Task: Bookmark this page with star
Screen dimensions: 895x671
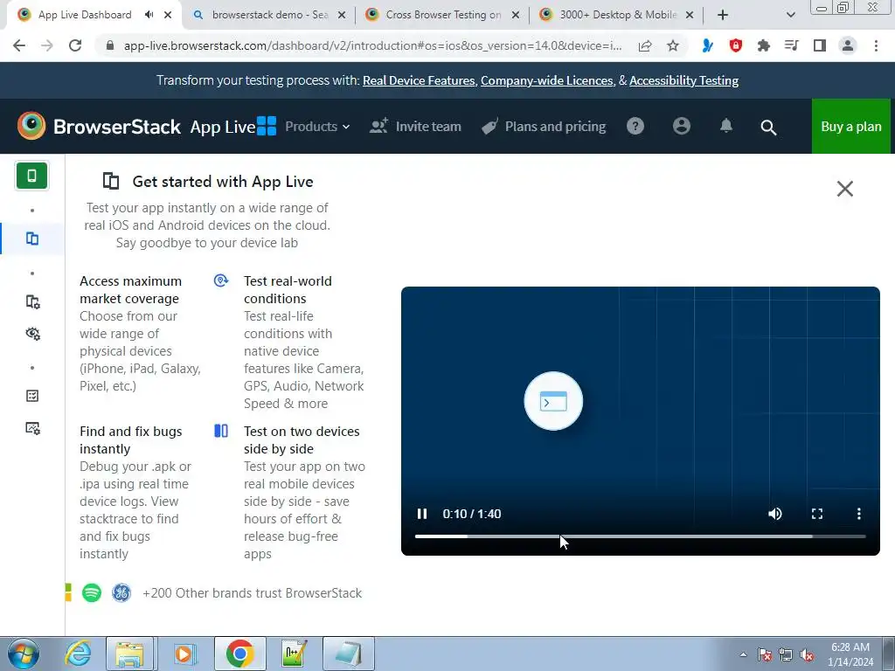Action: (x=673, y=45)
